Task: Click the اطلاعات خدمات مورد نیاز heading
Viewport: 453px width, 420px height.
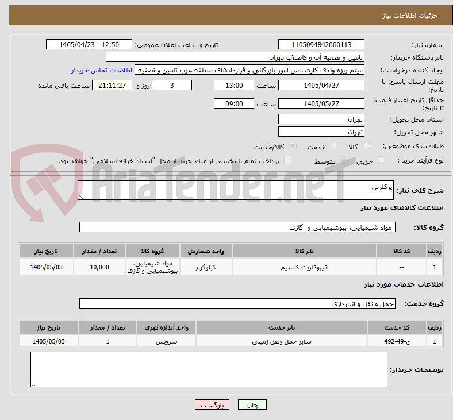Action: (x=404, y=284)
